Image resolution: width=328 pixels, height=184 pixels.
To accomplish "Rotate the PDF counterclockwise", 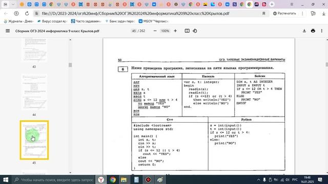I will point(195,31).
